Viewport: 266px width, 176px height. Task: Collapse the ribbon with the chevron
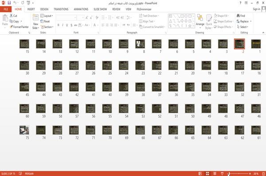point(263,33)
